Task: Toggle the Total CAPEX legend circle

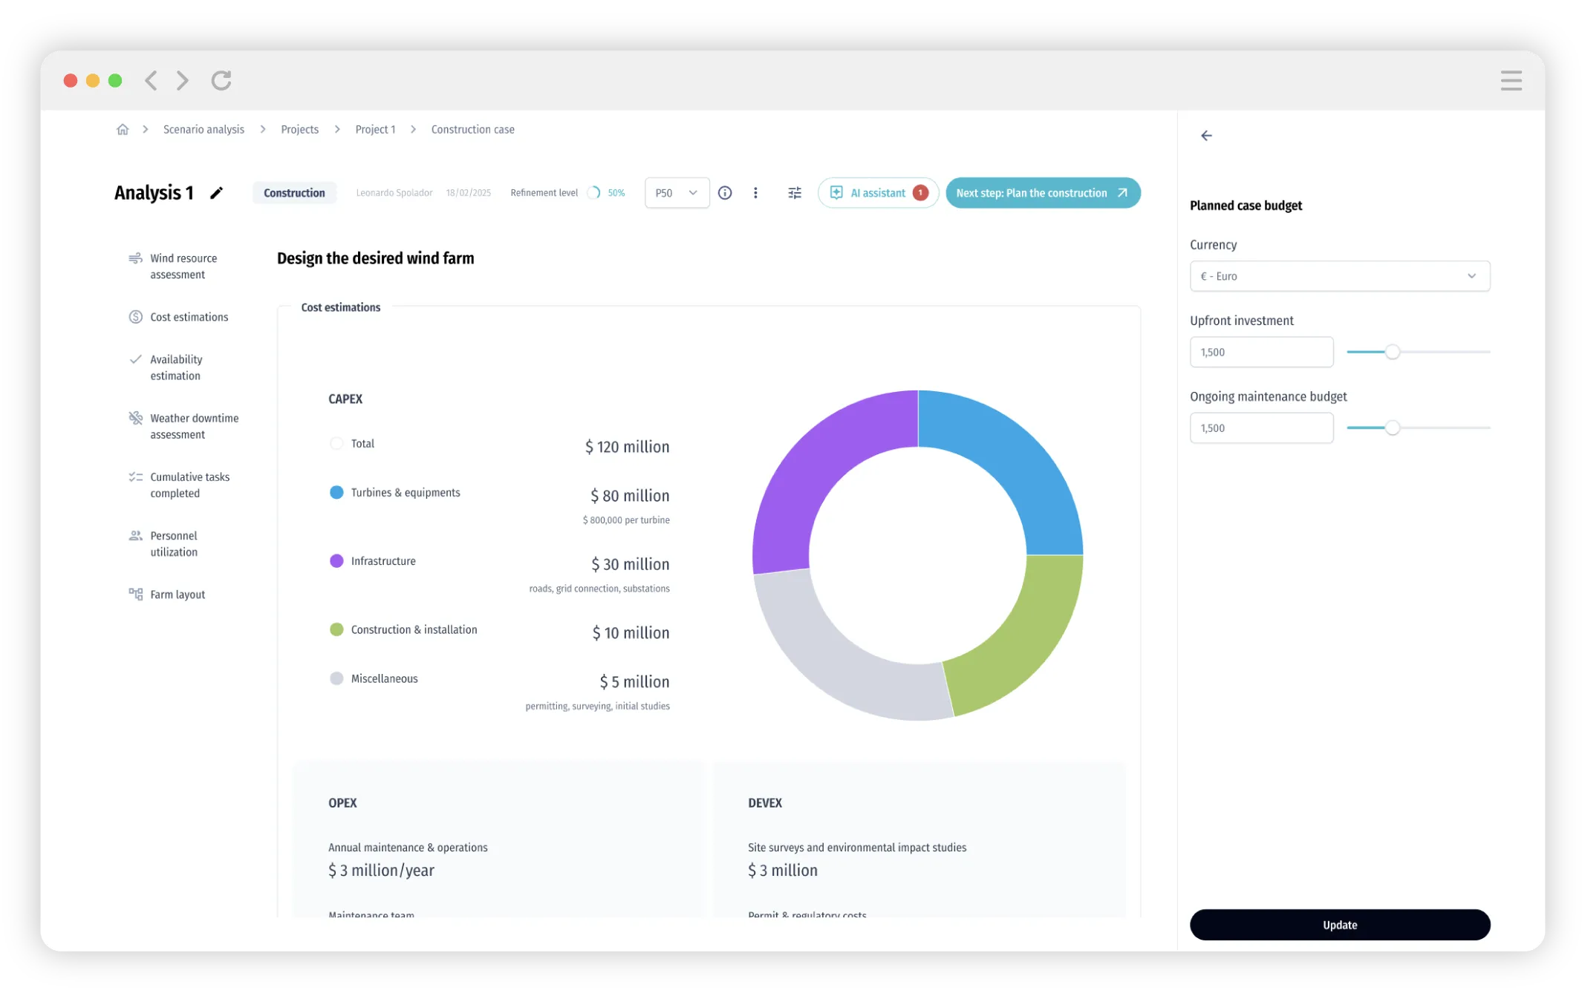Action: tap(336, 443)
